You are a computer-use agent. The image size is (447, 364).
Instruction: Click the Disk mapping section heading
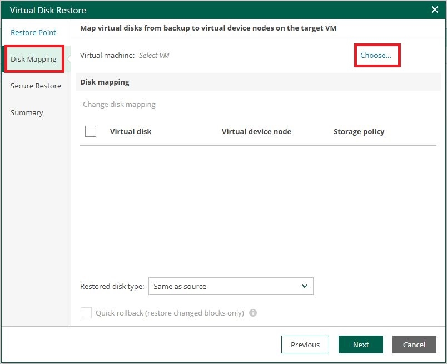tap(105, 82)
